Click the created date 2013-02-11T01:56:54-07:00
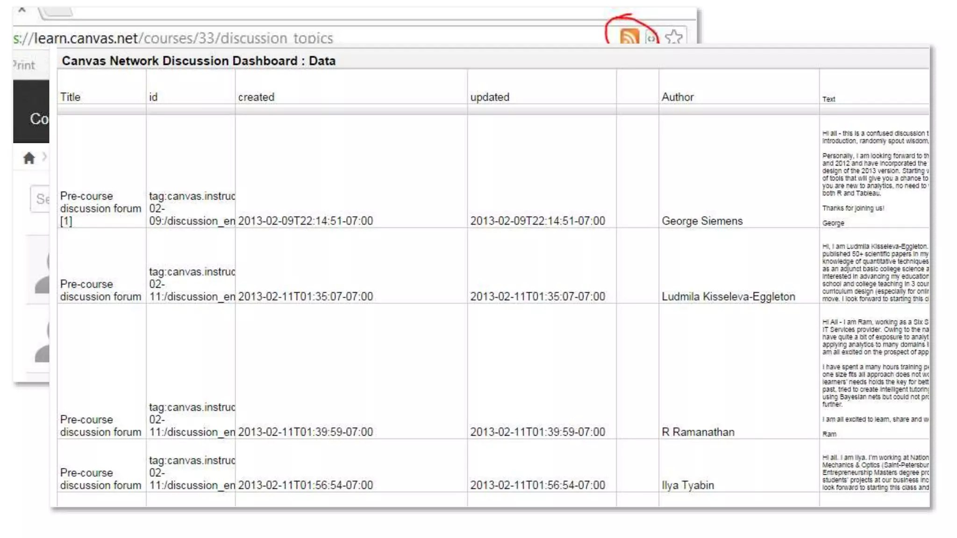957x538 pixels. (x=305, y=485)
